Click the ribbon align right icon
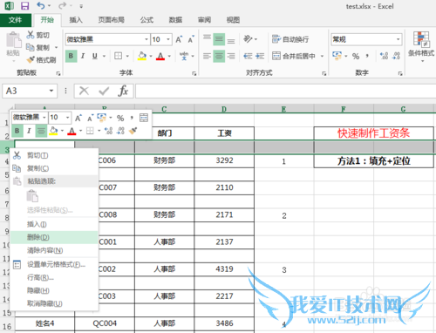 (x=231, y=56)
